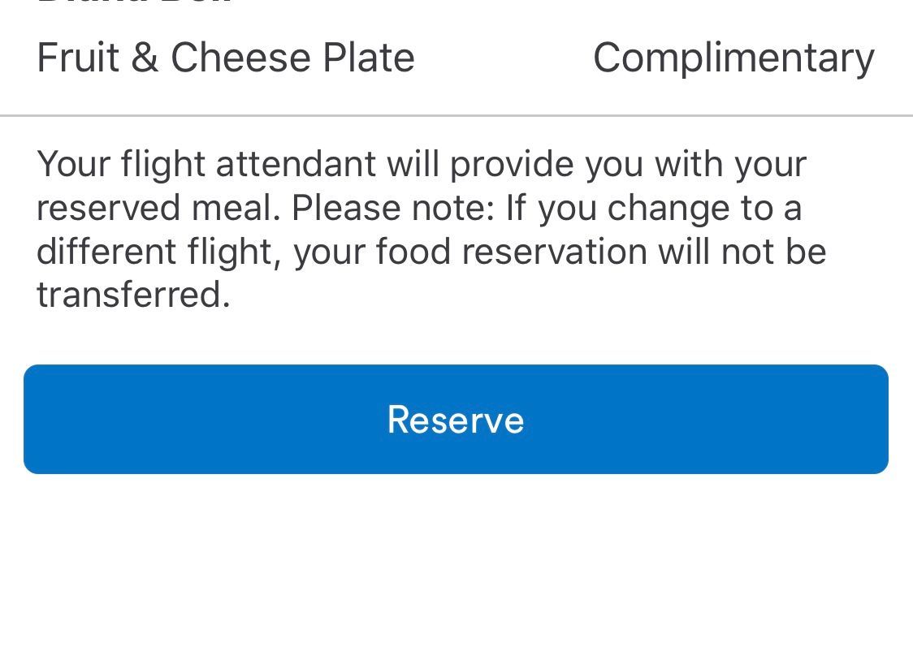Click the flight attendant notice paragraph

pyautogui.click(x=431, y=229)
